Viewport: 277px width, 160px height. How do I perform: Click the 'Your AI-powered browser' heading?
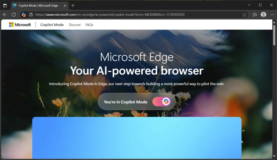click(x=137, y=71)
